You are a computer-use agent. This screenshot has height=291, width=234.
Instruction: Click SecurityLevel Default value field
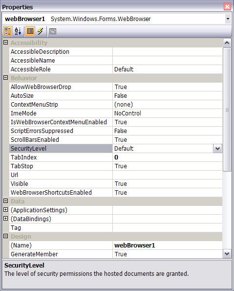[x=163, y=149]
